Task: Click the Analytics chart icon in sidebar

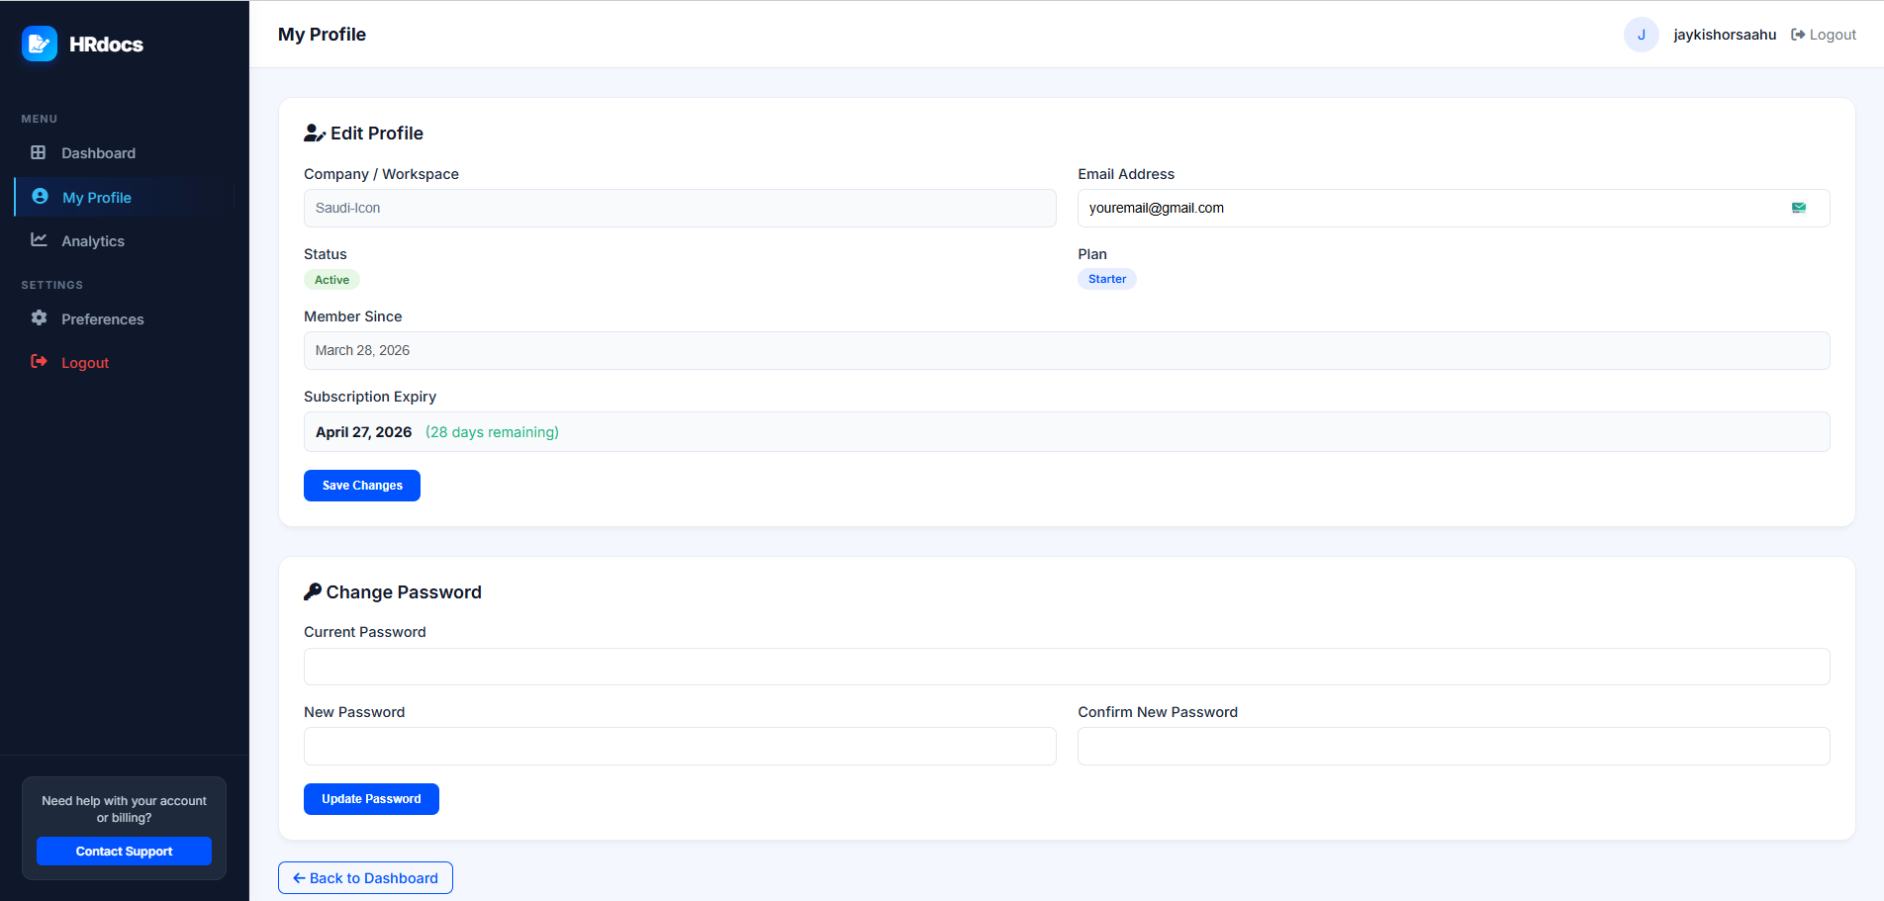Action: (39, 239)
